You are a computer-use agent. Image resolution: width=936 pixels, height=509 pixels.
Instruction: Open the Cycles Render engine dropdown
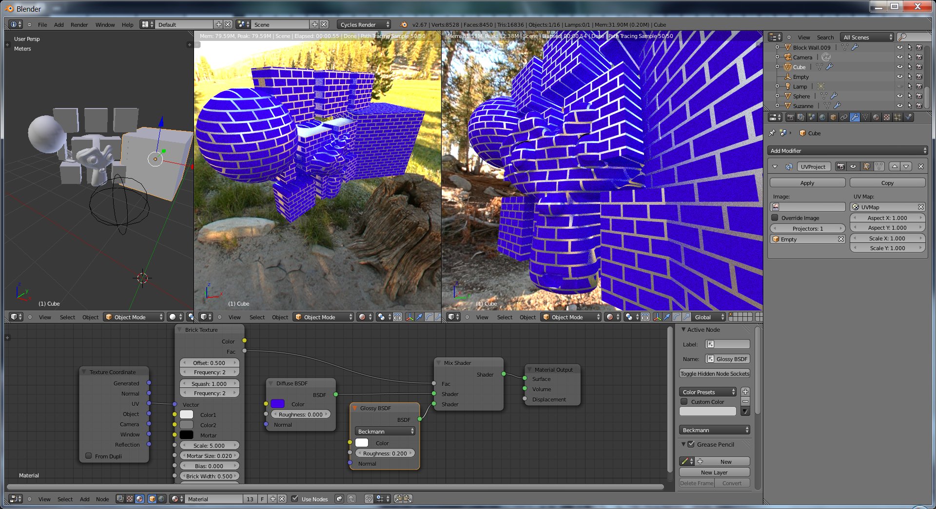click(365, 24)
